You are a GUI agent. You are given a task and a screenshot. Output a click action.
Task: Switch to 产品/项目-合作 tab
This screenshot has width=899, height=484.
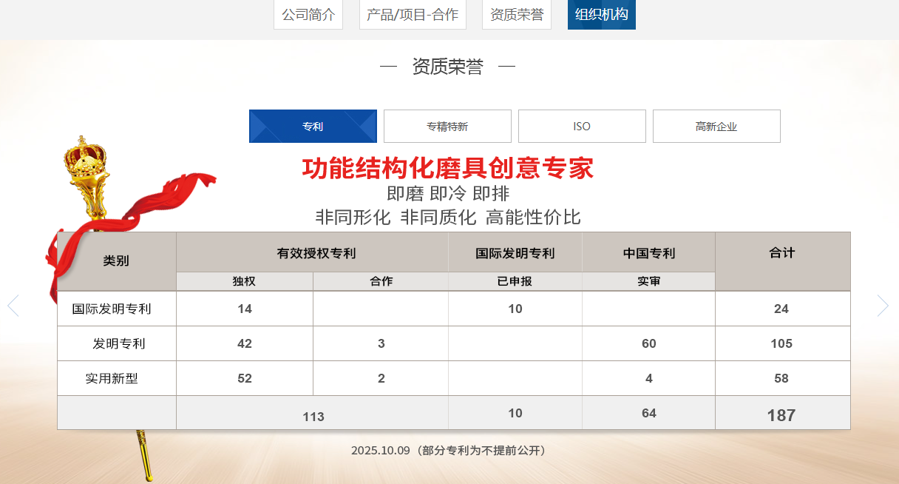(x=413, y=15)
